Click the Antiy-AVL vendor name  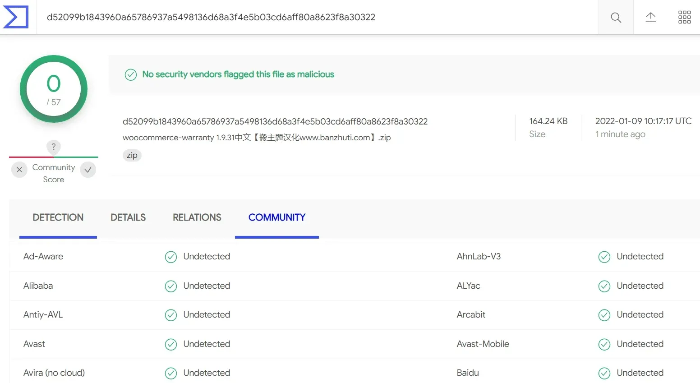click(43, 314)
